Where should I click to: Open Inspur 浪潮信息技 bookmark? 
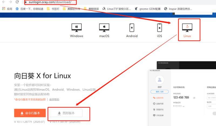[178, 9]
